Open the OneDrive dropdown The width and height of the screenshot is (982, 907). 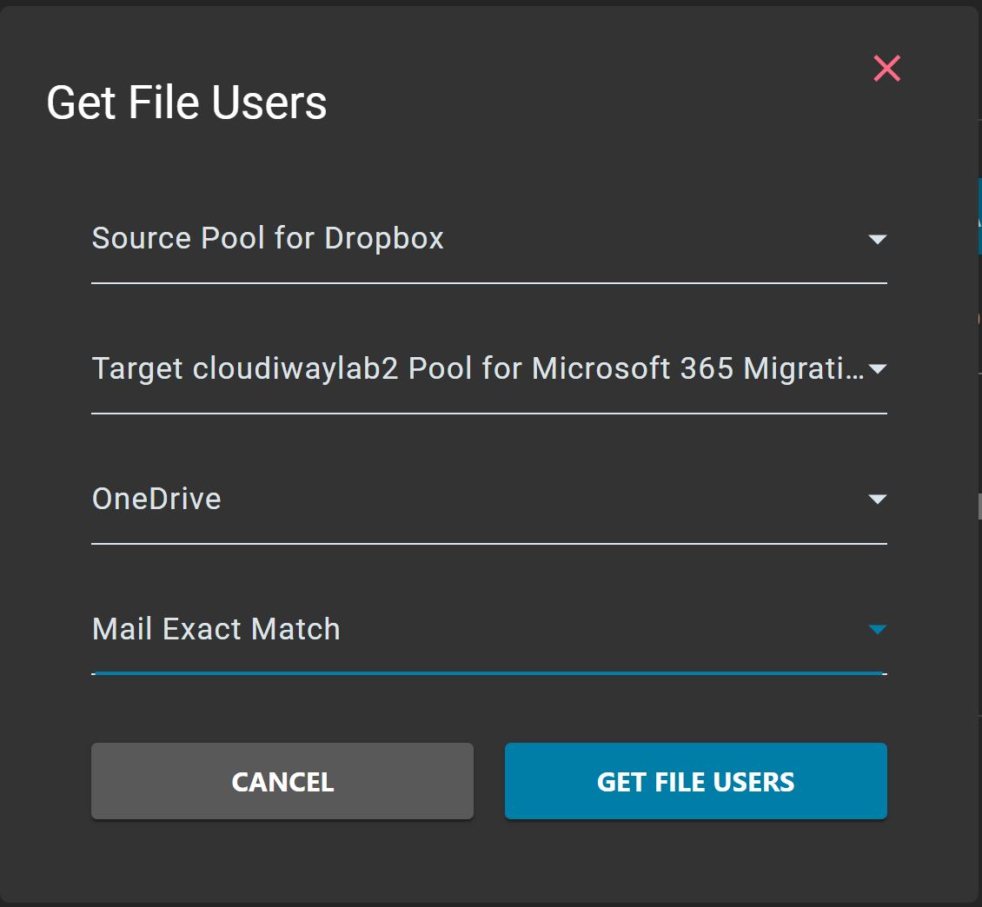tap(489, 500)
